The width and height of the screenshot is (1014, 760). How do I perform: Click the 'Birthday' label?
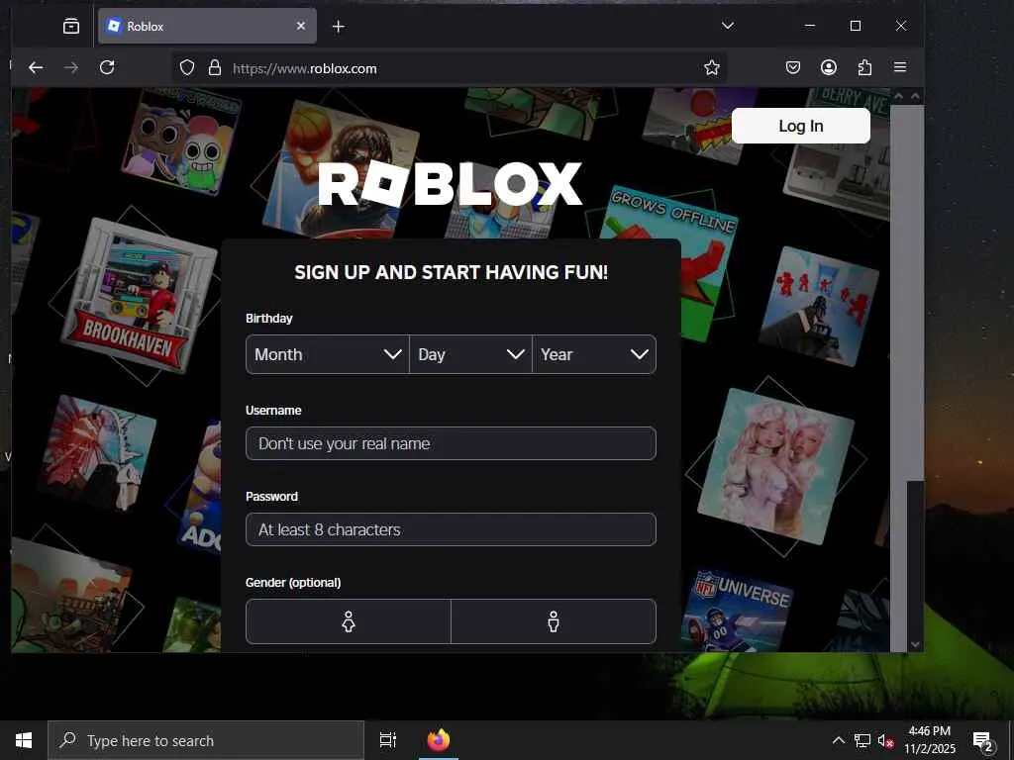click(x=269, y=318)
